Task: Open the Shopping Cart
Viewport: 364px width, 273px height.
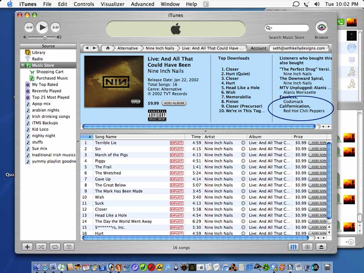Action: [x=50, y=72]
